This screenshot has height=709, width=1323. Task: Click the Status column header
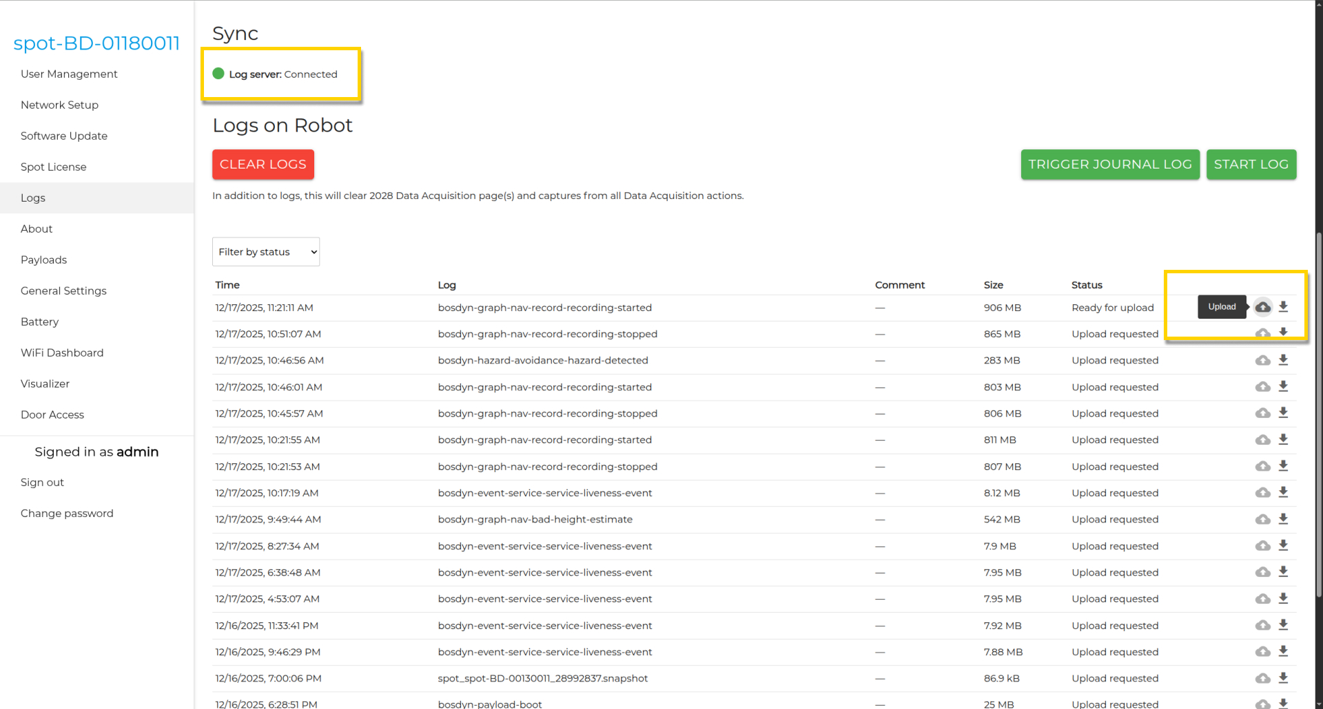click(1087, 285)
